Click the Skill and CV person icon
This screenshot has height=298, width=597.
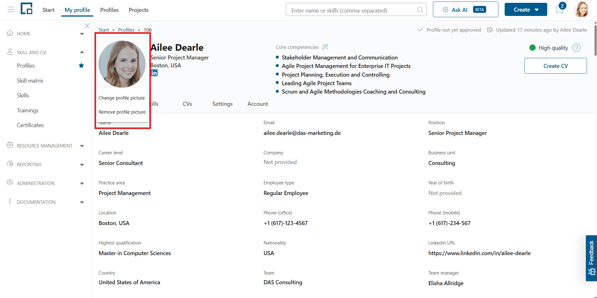click(x=10, y=52)
